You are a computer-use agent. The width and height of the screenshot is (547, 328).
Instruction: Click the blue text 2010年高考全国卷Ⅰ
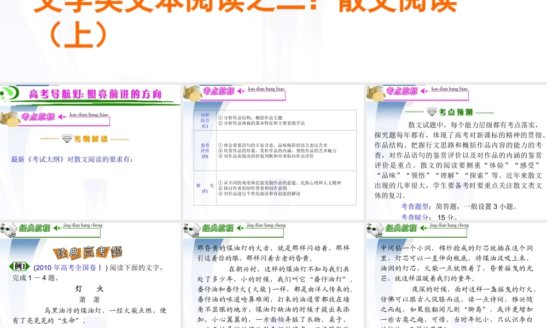[68, 268]
